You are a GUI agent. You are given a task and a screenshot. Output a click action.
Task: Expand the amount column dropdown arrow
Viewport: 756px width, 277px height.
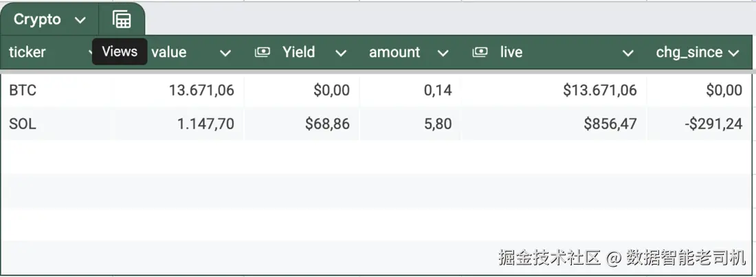click(443, 53)
